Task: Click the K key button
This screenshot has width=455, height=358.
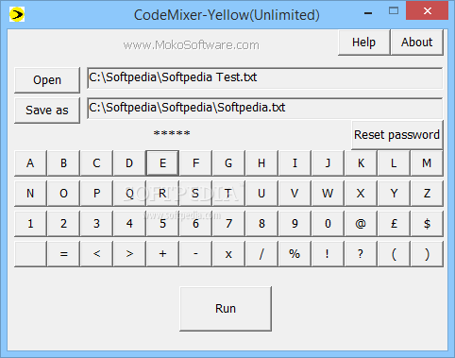Action: (x=361, y=163)
